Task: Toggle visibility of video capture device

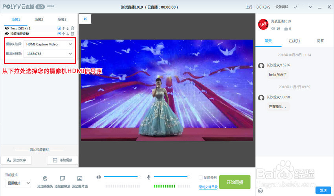Action: [x=7, y=34]
